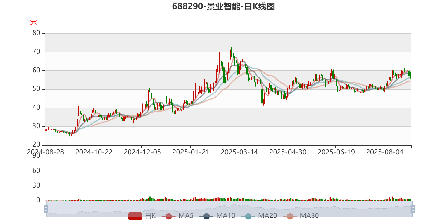Toggle the MA30 line legend

(x=301, y=216)
